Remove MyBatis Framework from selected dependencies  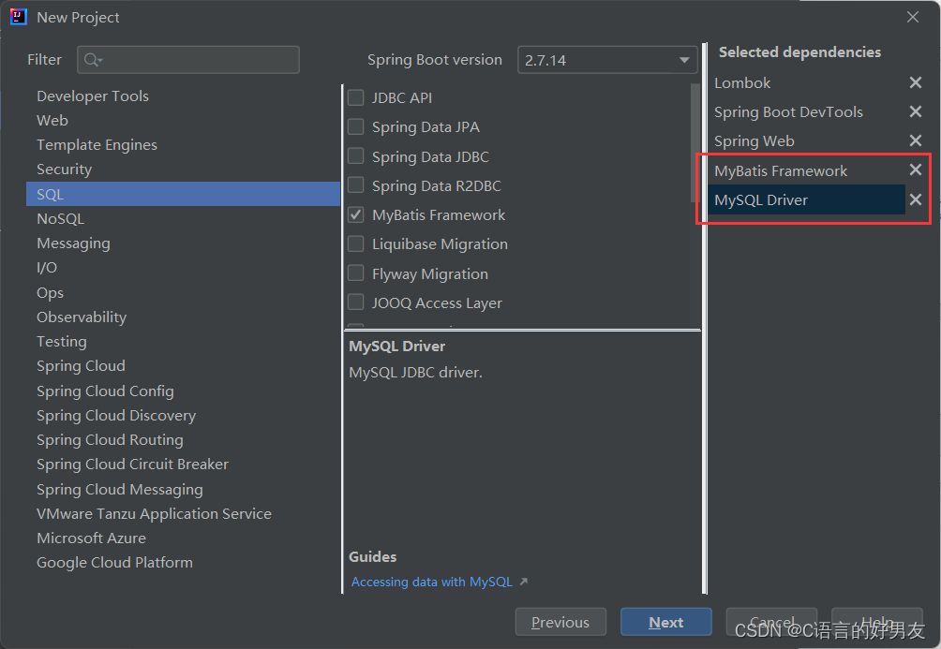pos(915,170)
